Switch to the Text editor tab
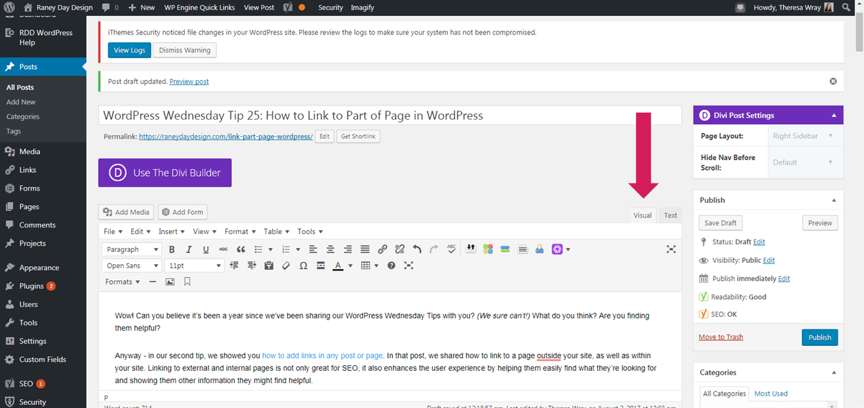864x408 pixels. [671, 216]
